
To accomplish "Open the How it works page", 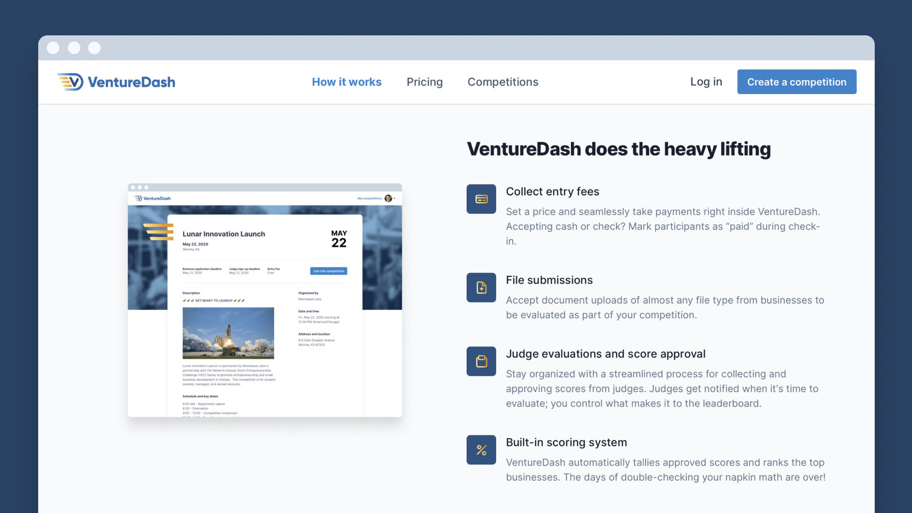I will pyautogui.click(x=347, y=82).
